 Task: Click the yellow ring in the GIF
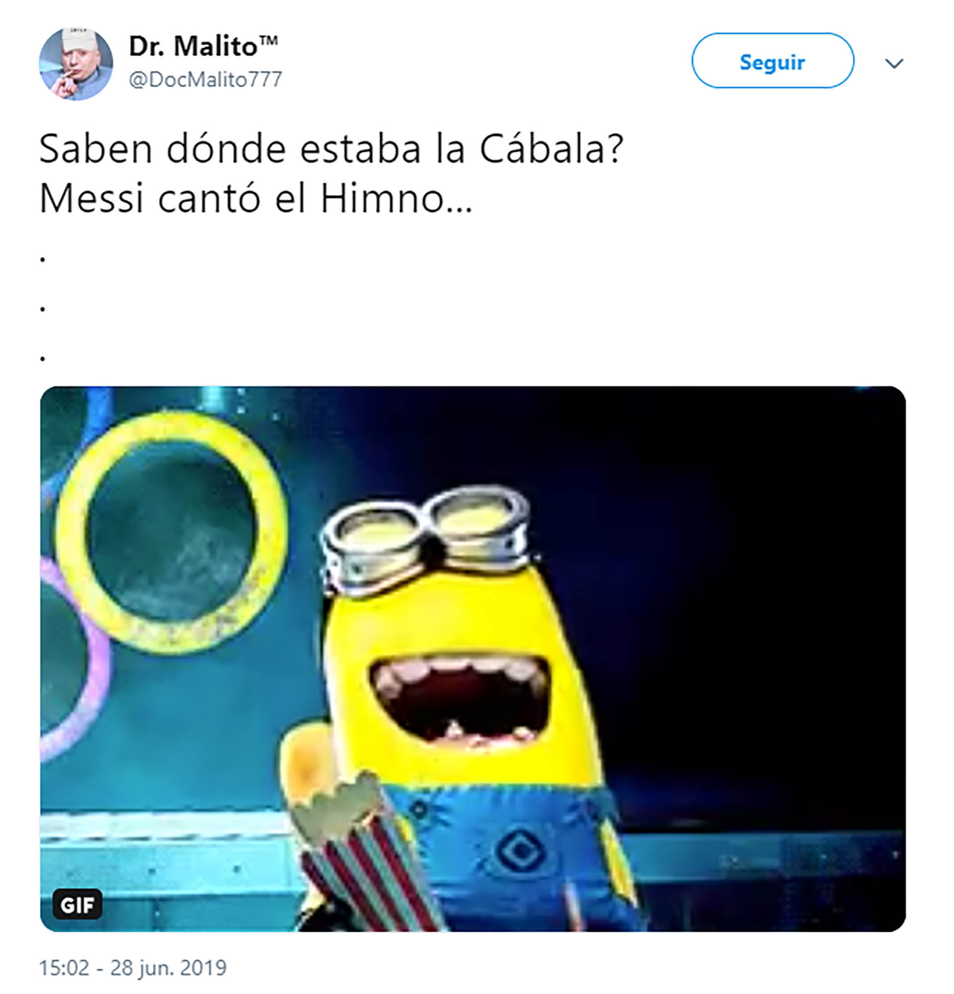(x=171, y=531)
